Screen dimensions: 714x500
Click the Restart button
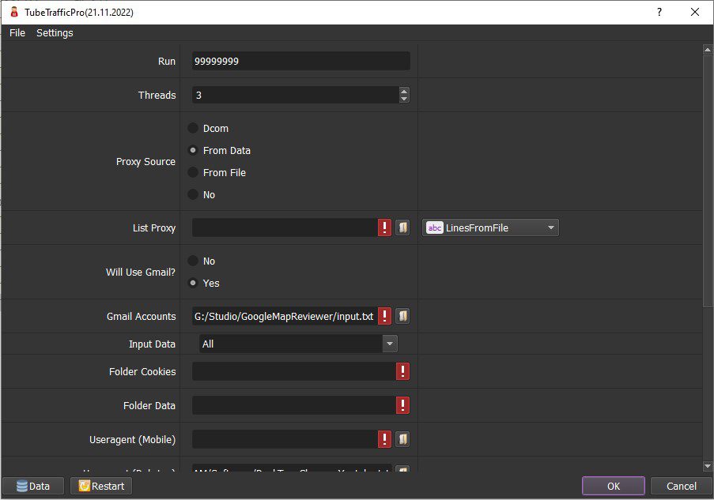coord(101,486)
